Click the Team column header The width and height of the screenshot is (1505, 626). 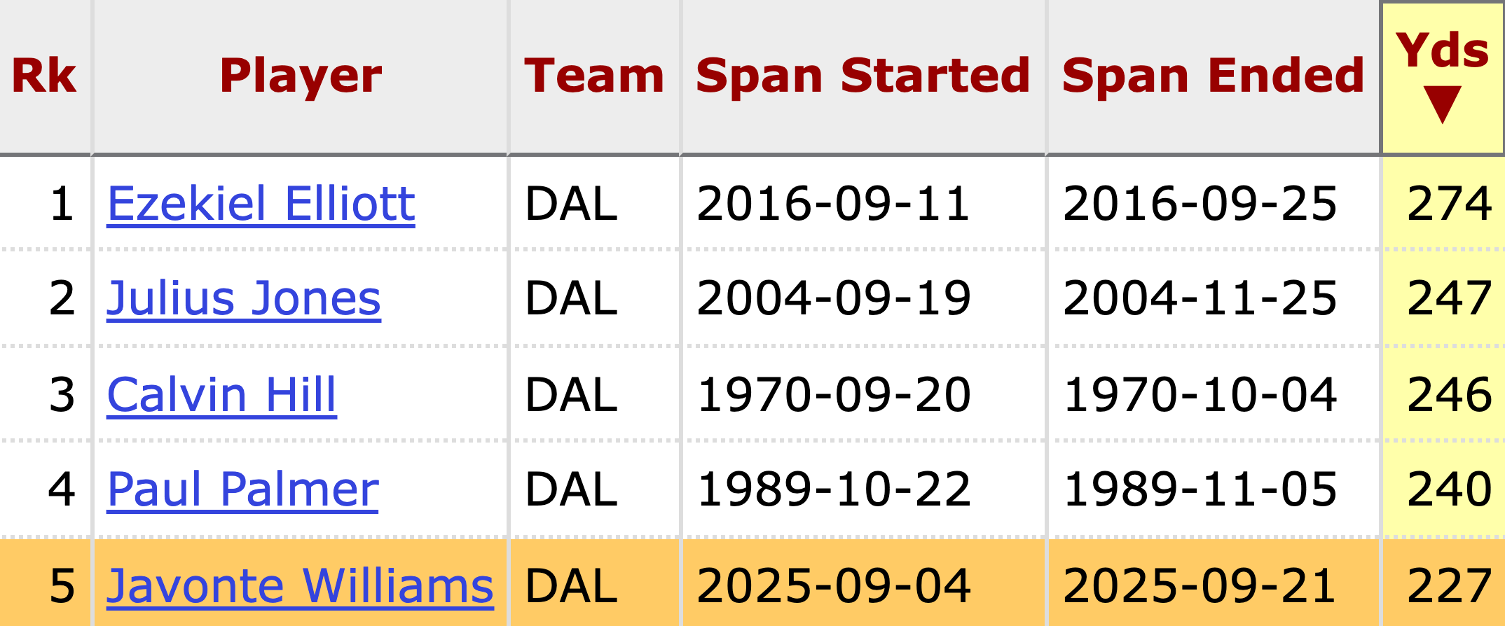pyautogui.click(x=593, y=76)
